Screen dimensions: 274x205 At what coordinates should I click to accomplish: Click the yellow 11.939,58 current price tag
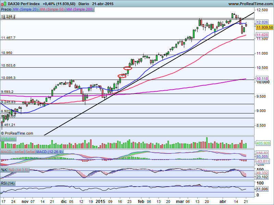coord(265,27)
